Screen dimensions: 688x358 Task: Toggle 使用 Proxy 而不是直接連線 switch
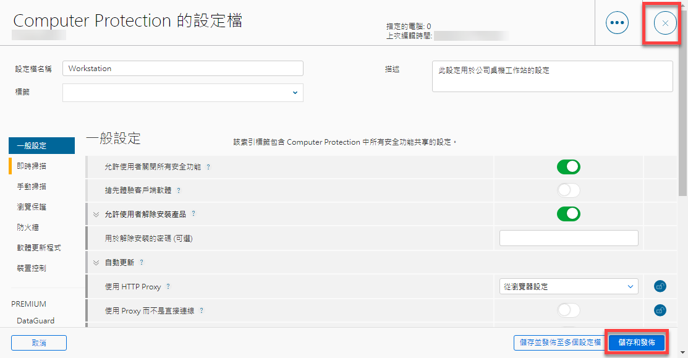(568, 310)
